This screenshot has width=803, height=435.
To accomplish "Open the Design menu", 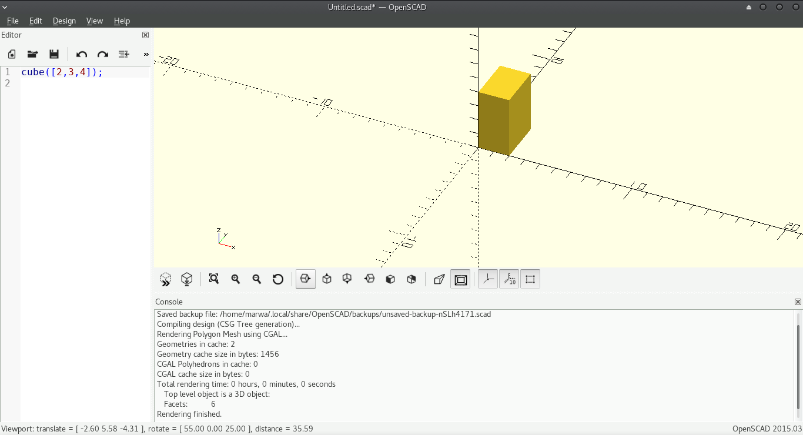I will click(x=64, y=21).
